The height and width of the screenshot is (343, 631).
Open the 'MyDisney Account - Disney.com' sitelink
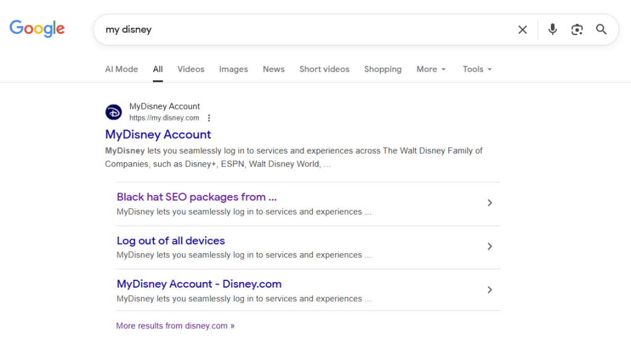coord(199,284)
